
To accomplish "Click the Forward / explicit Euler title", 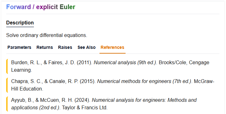I will pos(41,7).
